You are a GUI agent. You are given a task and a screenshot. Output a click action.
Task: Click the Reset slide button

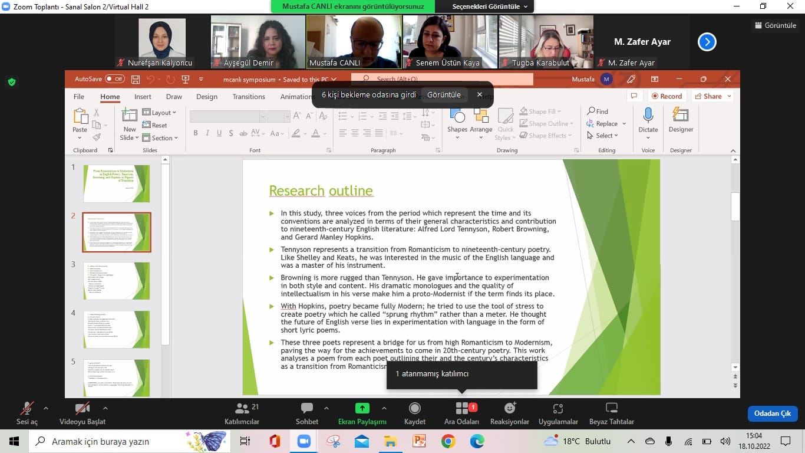pos(155,125)
